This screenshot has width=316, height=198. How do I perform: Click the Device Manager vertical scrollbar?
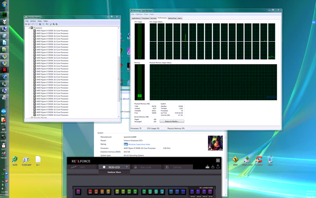coord(119,72)
